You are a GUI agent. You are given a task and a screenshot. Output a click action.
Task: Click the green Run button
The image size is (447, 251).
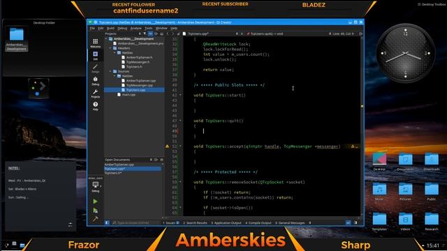[x=95, y=201]
